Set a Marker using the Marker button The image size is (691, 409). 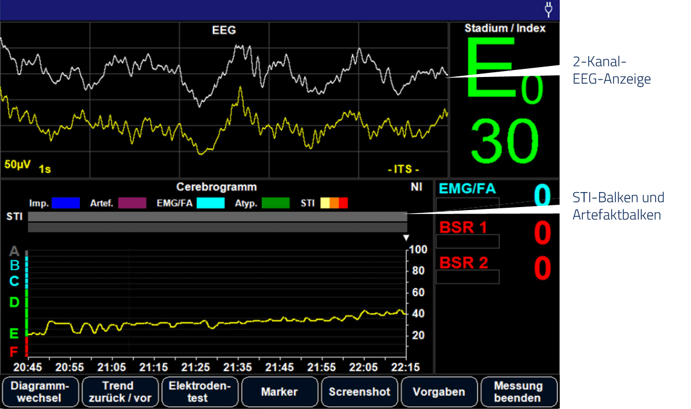(x=279, y=392)
